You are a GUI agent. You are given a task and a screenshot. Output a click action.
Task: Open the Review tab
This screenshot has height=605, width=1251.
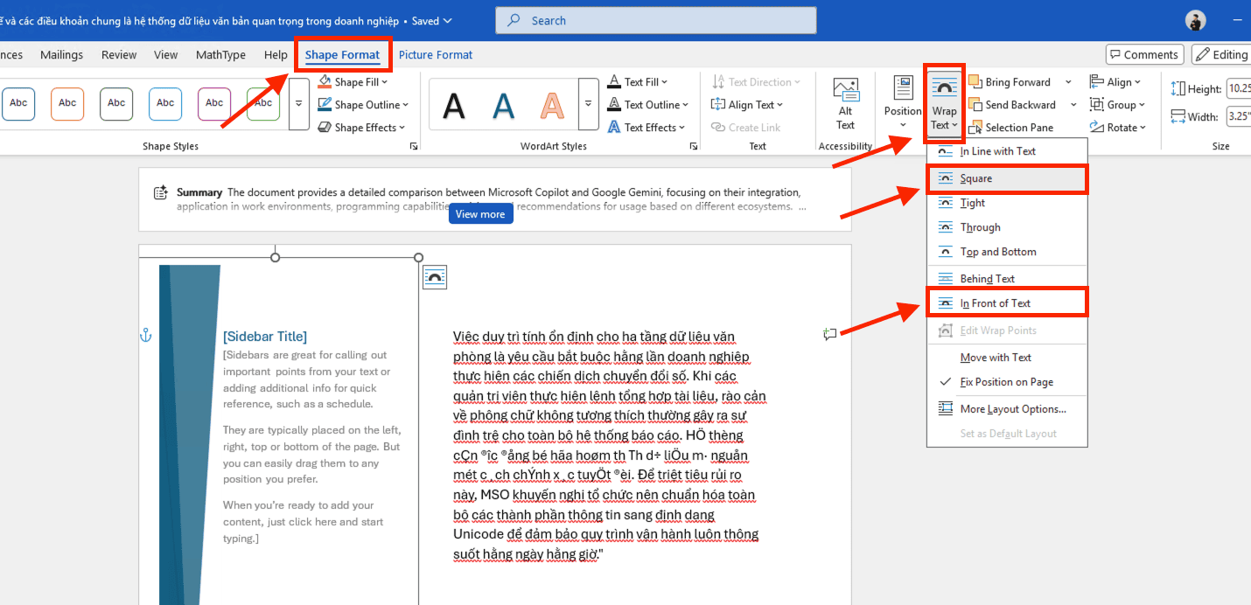coord(119,55)
